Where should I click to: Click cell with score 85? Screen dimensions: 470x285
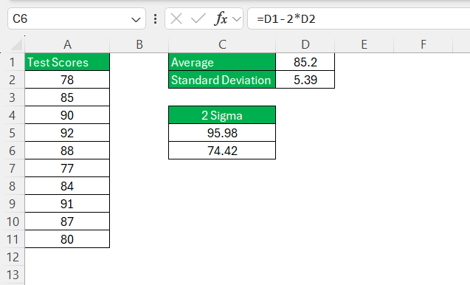67,97
